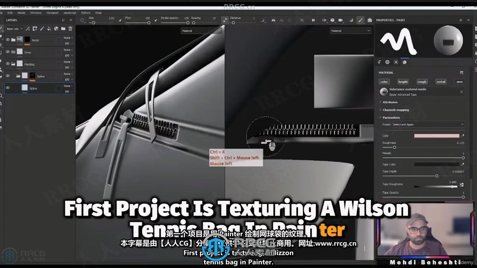Open the Base color channel dropdown
Viewport: 477px width, 268px height.
tap(15, 29)
